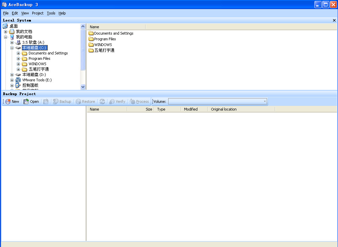Select the WINDOWS folder in file list

point(103,45)
